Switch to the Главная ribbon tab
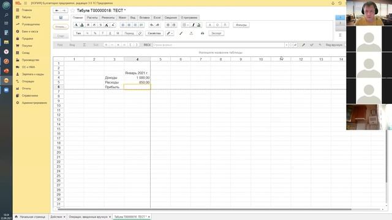The width and height of the screenshot is (392, 220). click(x=78, y=18)
